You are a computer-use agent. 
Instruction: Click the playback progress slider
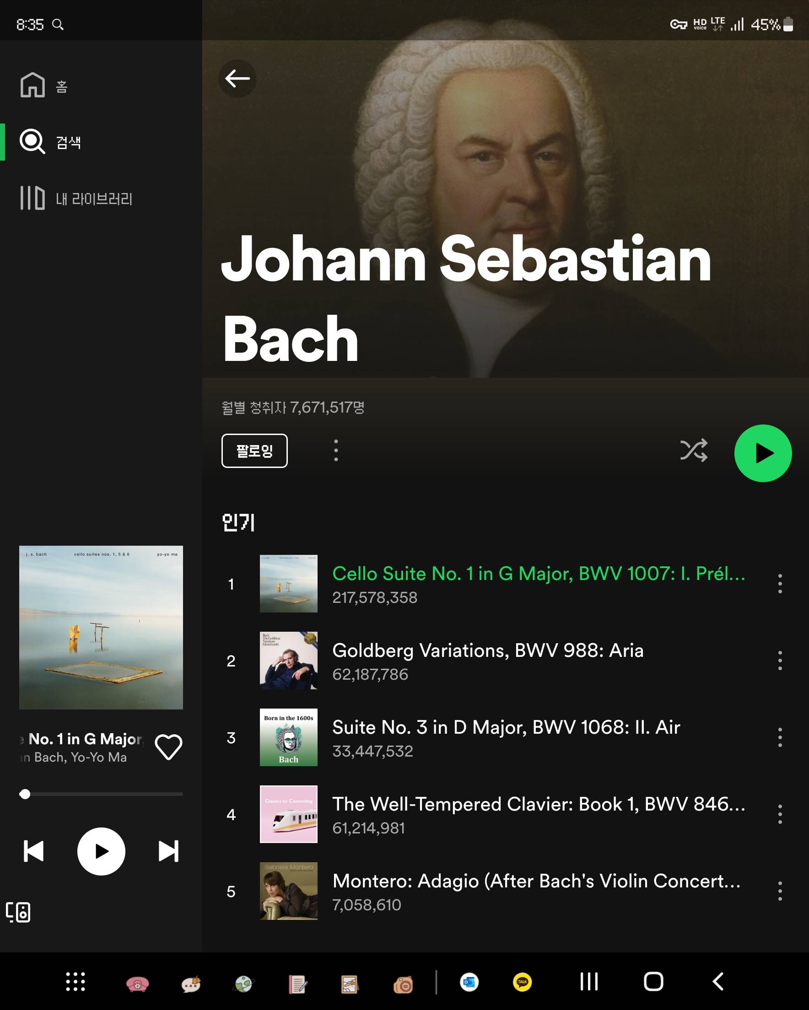coord(101,794)
